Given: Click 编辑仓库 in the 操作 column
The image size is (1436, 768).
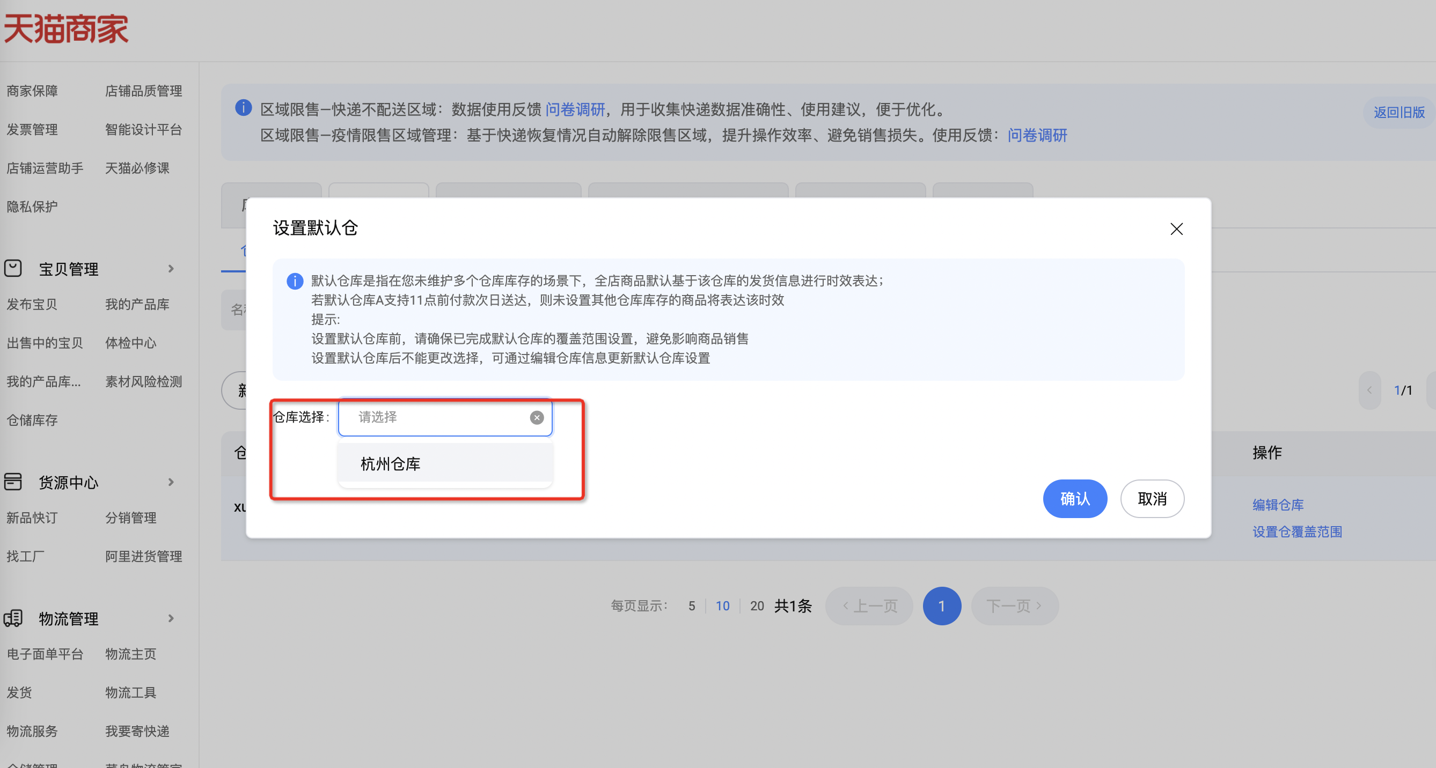Looking at the screenshot, I should (x=1278, y=505).
